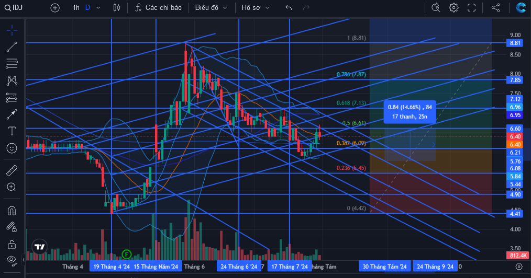Screen dimensions: 531x278
Task: Open the candlestick chart type selector
Action: 116,7
